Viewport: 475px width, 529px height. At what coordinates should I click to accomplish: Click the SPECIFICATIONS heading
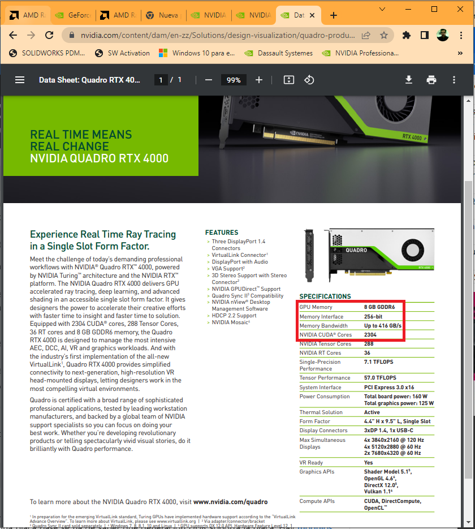[x=325, y=296]
